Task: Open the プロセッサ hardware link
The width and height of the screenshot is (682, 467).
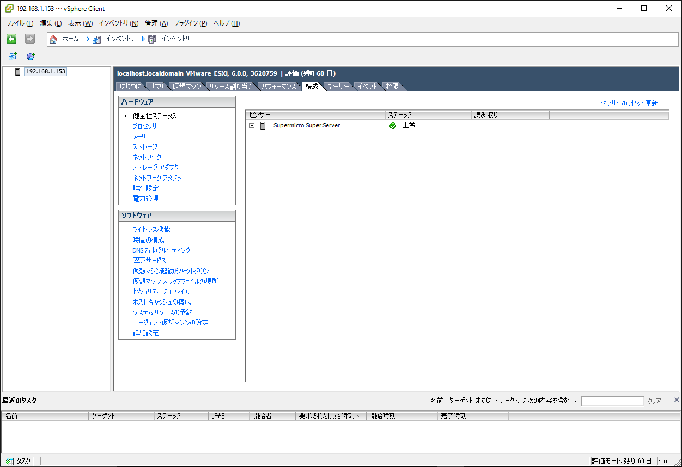Action: (145, 126)
